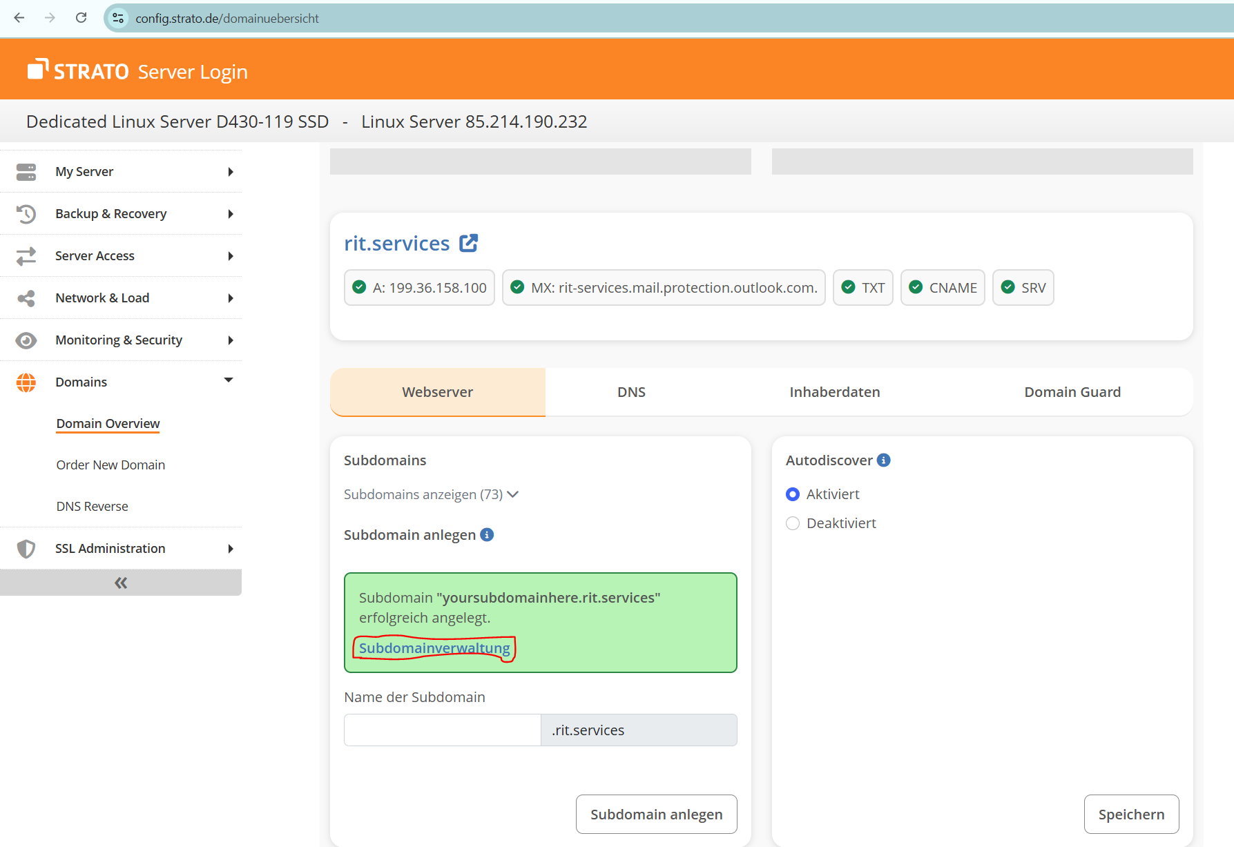Click the STRATO logo
1234x847 pixels.
coord(78,70)
